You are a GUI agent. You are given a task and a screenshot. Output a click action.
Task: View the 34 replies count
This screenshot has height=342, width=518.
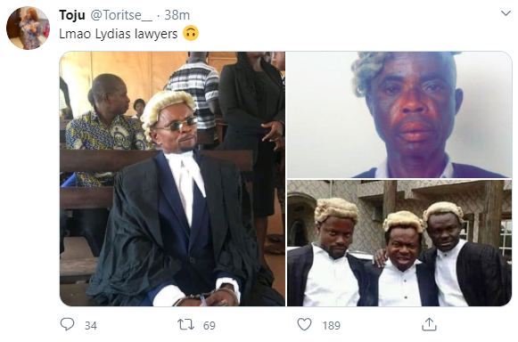coord(91,326)
